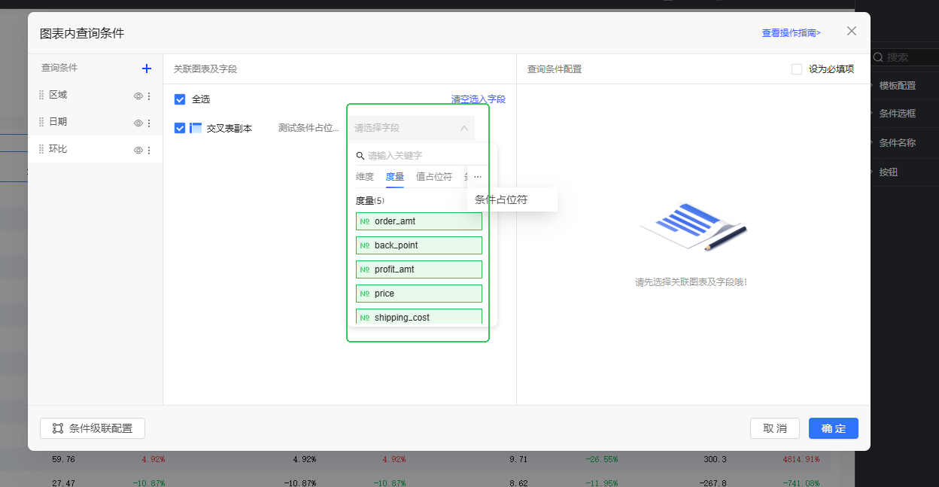Grab the drag handle of 环比 condition

pyautogui.click(x=41, y=149)
